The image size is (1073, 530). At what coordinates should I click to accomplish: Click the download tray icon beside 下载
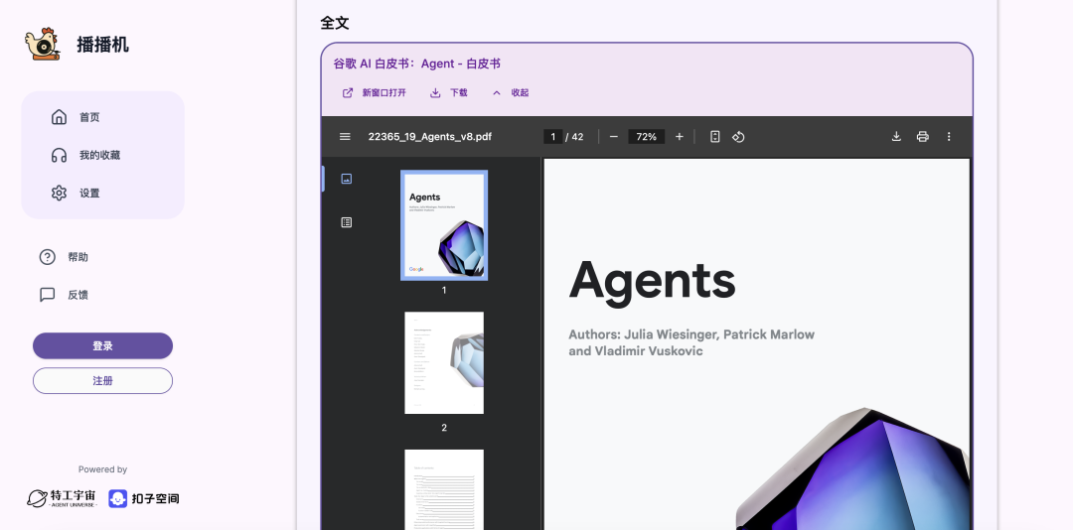tap(435, 93)
